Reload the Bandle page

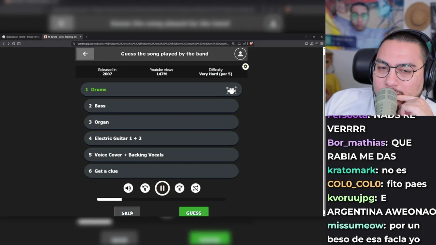[x=14, y=44]
